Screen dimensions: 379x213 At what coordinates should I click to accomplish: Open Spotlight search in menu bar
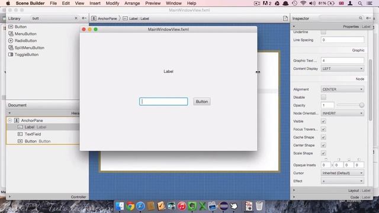(x=360, y=4)
